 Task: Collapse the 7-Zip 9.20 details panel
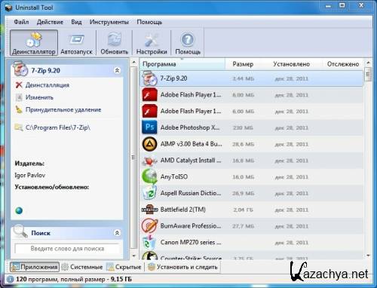(117, 70)
